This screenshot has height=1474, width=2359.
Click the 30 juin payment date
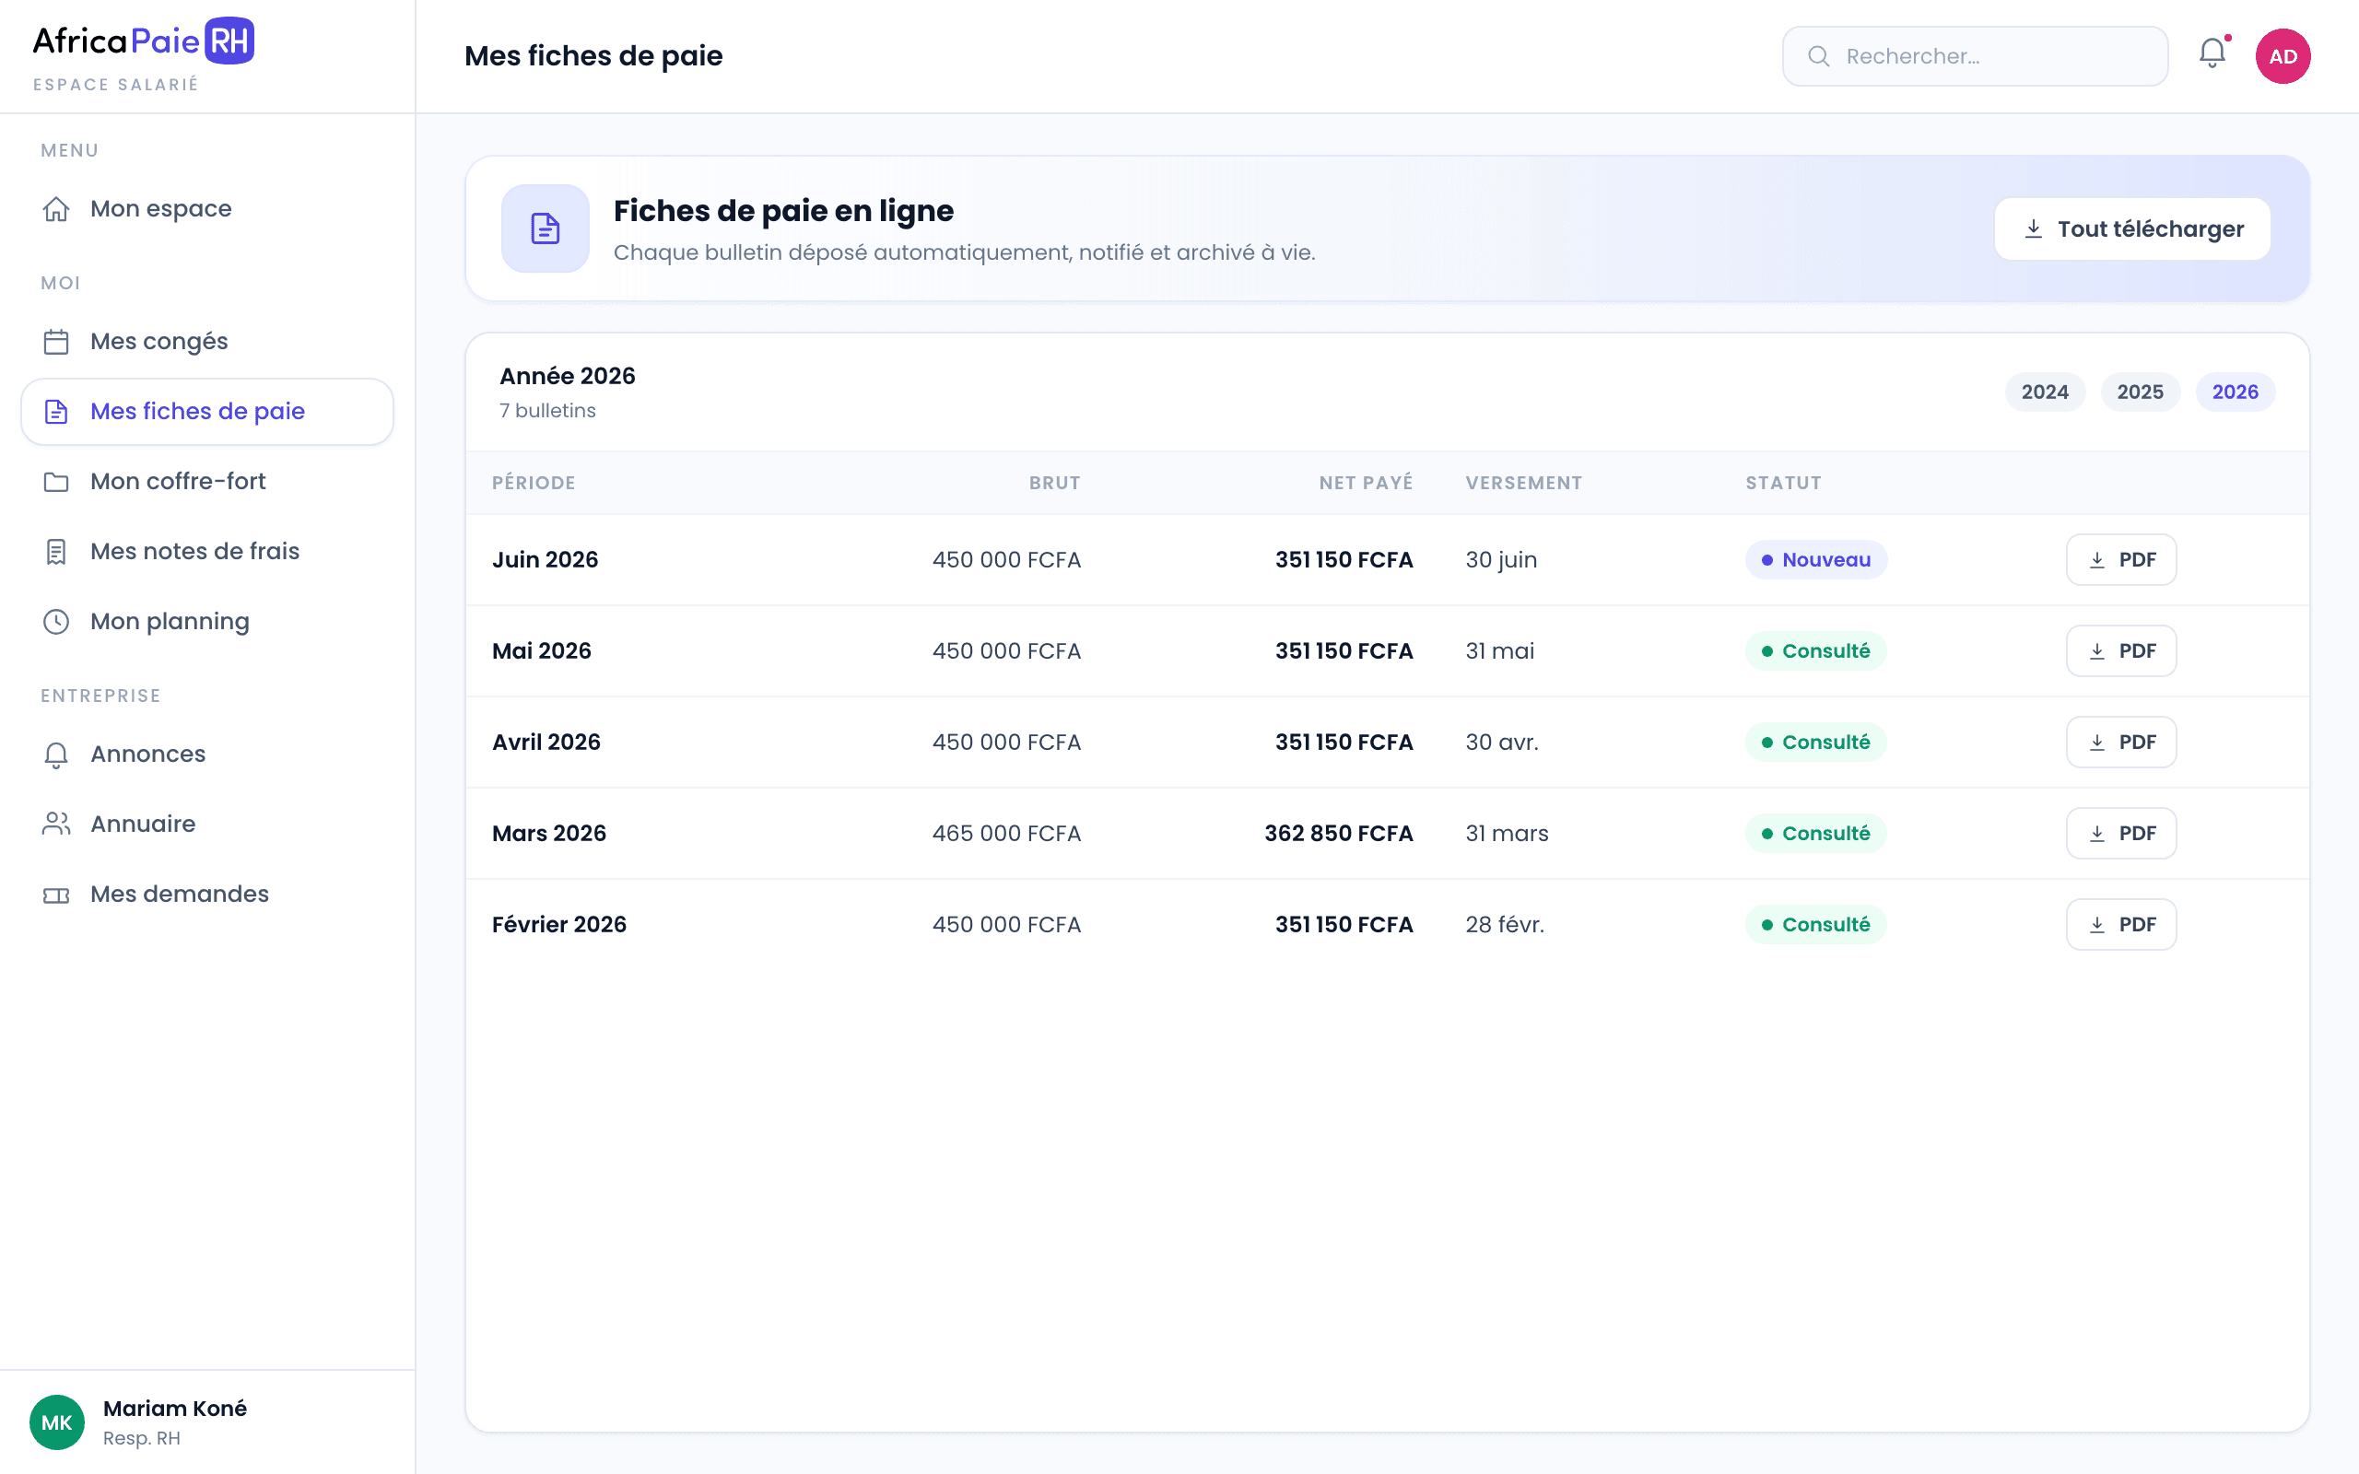point(1500,559)
